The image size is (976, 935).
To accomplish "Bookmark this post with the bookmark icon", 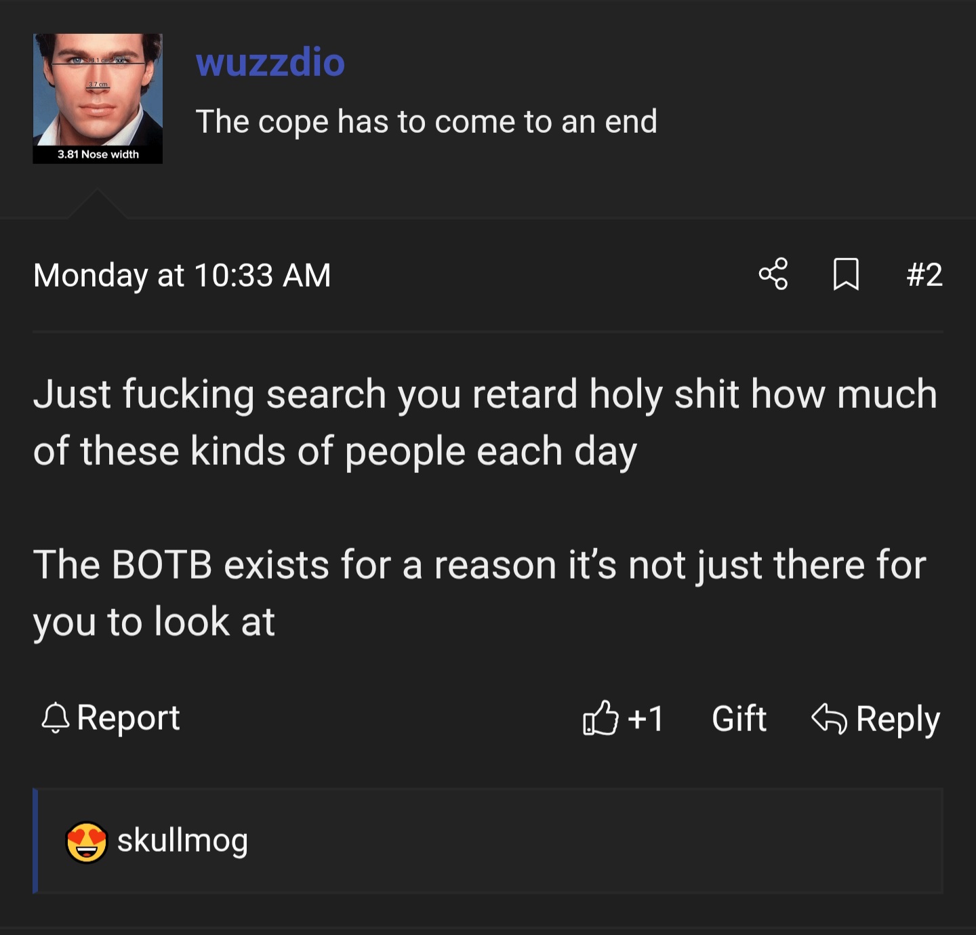I will [x=845, y=274].
